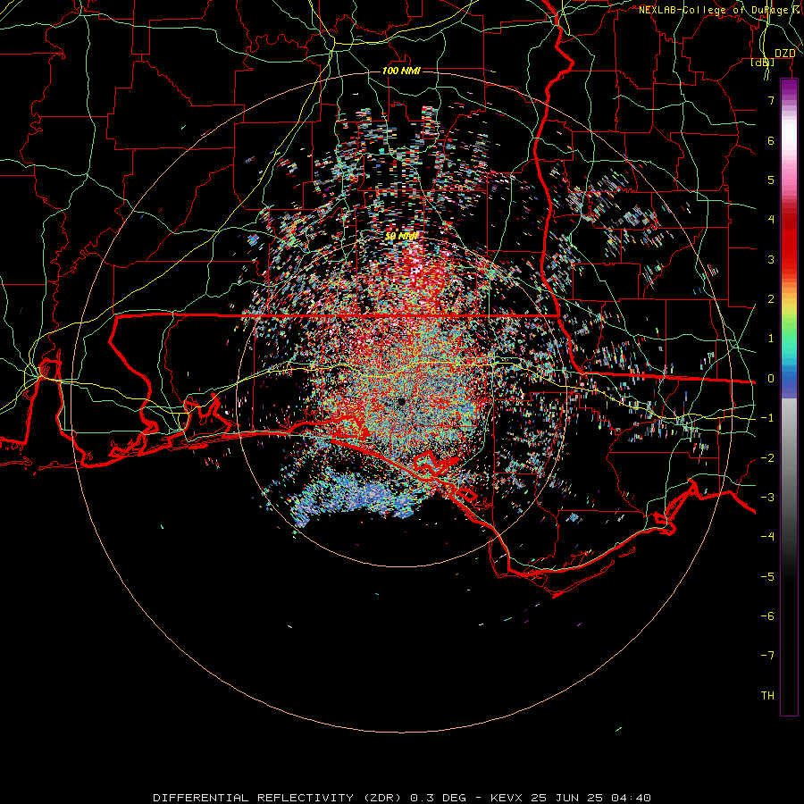Click the '0' value on the color scale
Image resolution: width=804 pixels, height=804 pixels.
point(771,379)
